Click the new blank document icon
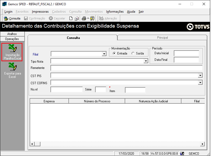Image resolution: width=211 pixels, height=156 pixels. pyautogui.click(x=71, y=18)
